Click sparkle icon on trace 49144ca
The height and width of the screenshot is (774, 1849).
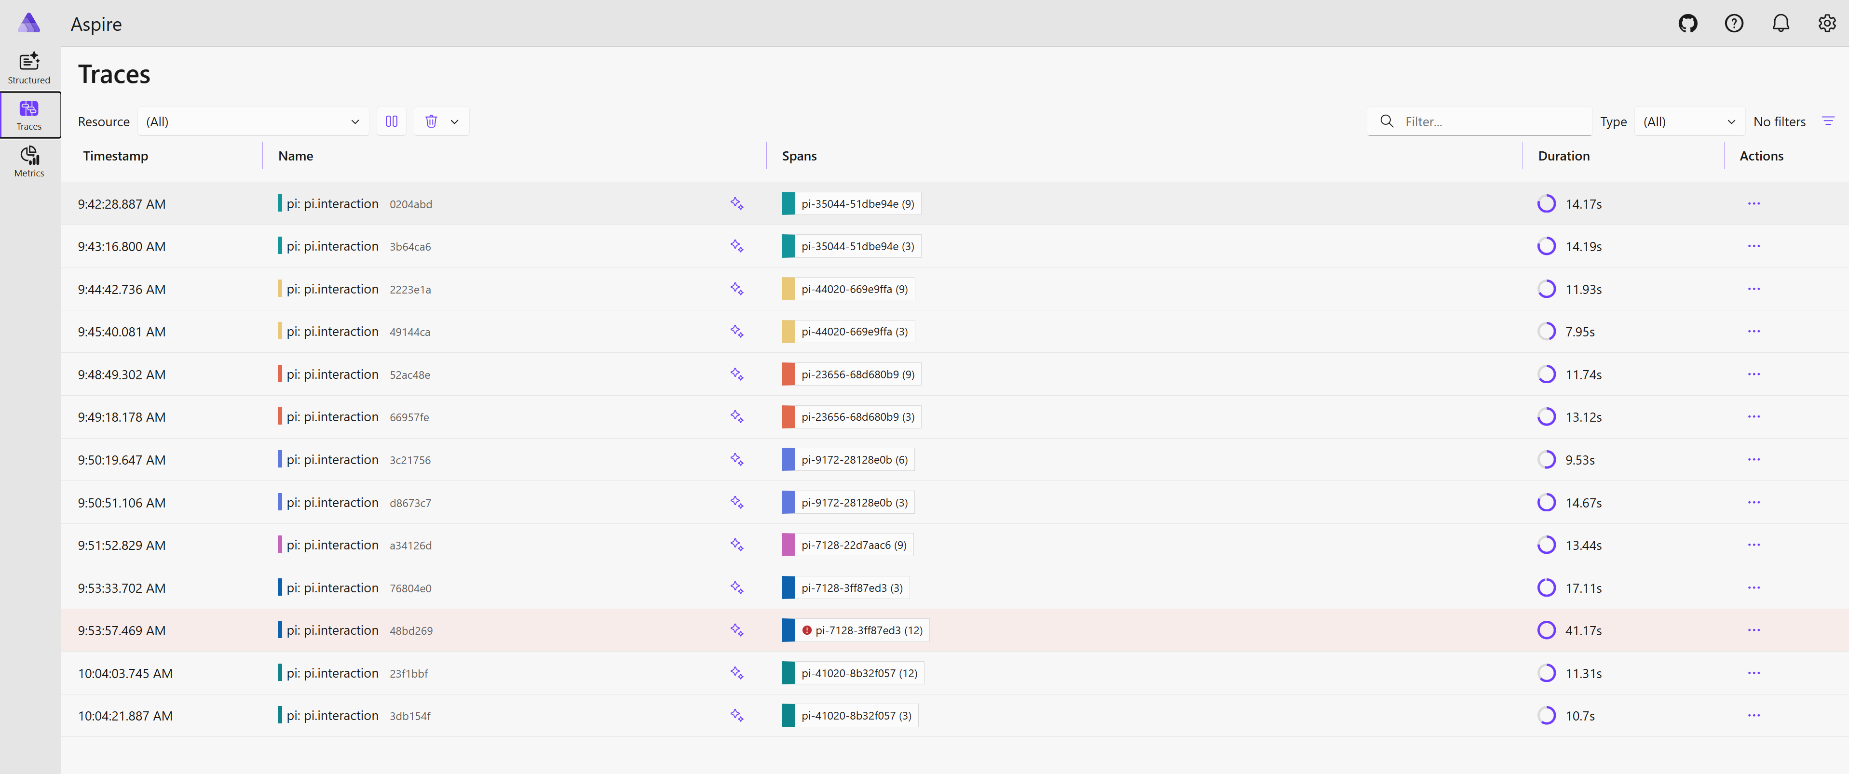click(x=736, y=332)
